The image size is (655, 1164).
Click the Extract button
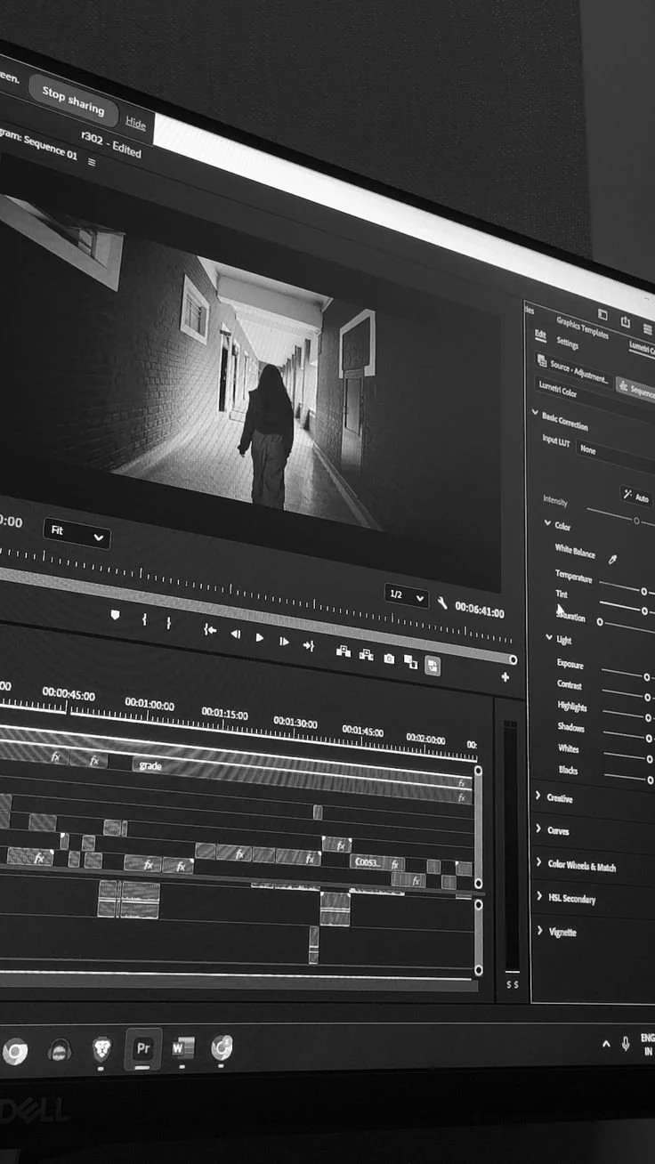point(366,654)
